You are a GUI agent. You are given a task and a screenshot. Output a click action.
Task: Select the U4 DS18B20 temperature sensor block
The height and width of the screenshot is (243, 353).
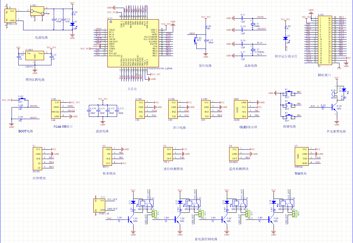[234, 154]
